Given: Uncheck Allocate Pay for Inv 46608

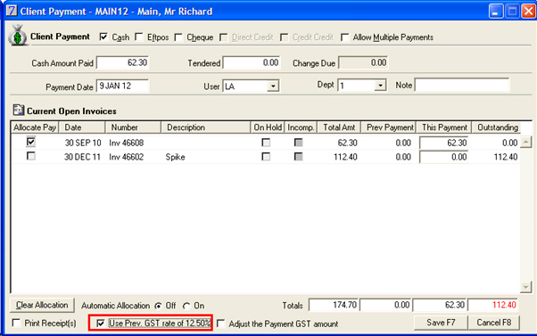Looking at the screenshot, I should coord(31,142).
